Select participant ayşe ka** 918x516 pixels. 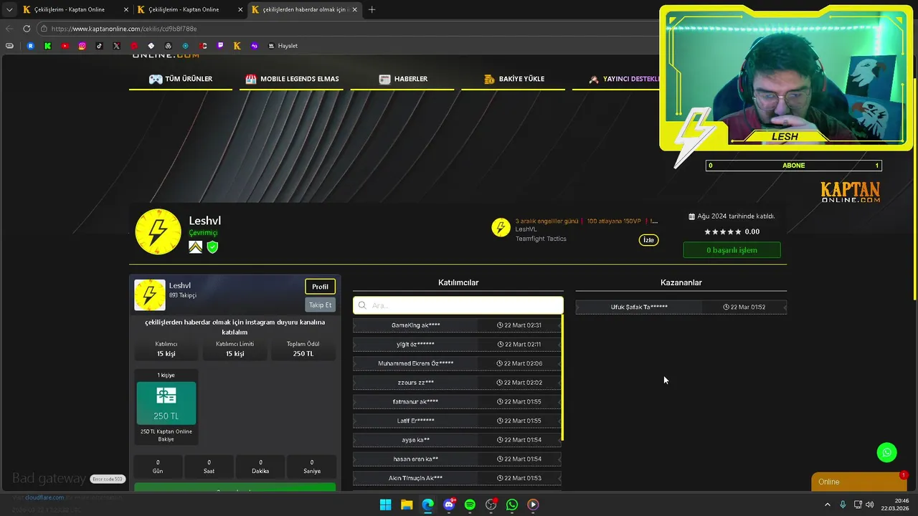tap(458, 440)
